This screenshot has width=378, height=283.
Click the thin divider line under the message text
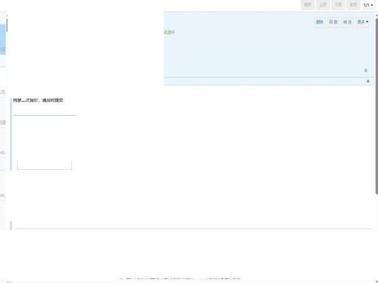pos(44,115)
